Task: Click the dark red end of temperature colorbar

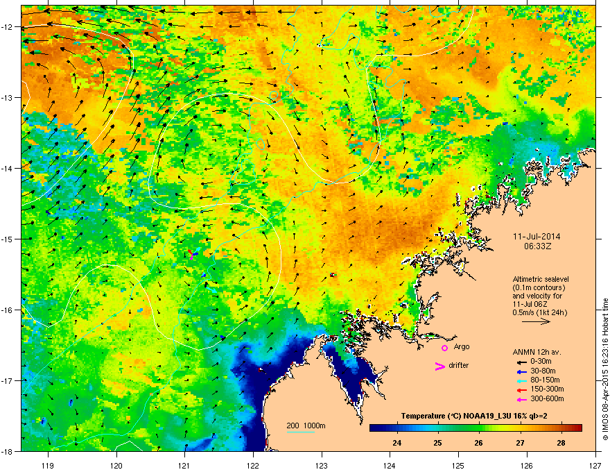Action: pyautogui.click(x=577, y=428)
